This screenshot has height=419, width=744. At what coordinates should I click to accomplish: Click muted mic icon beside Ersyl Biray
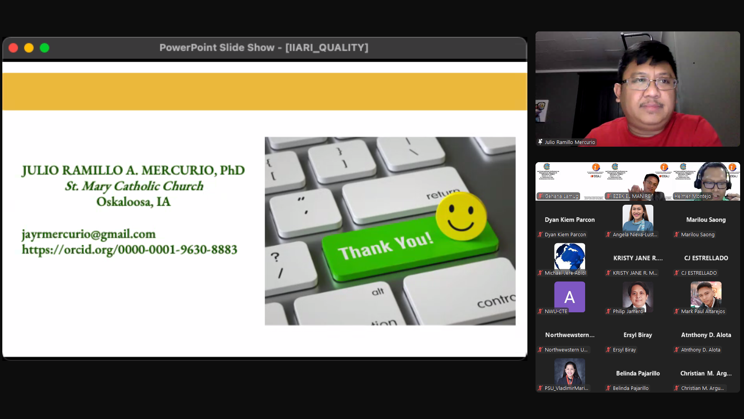coord(608,350)
